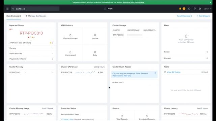Expand the admin user dropdown
Image resolution: width=216 pixels, height=121 pixels.
[x=207, y=9]
